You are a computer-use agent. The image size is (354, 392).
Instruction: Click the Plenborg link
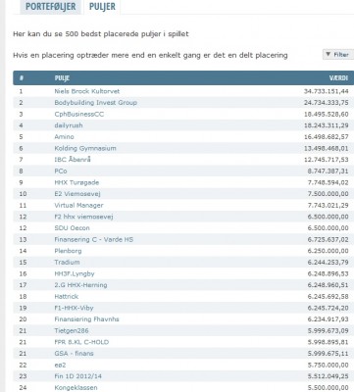tap(68, 251)
